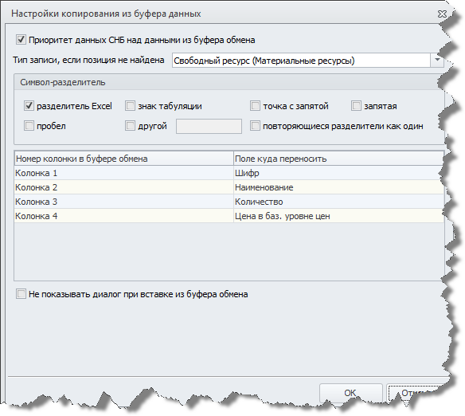Enable пробел separator checkbox
Viewport: 465px width, 416px height.
29,126
